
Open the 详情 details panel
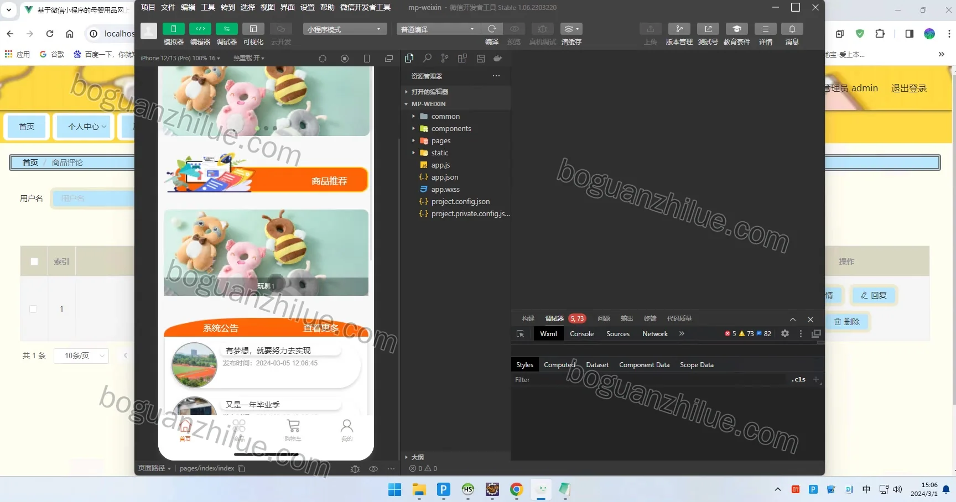[x=765, y=29]
